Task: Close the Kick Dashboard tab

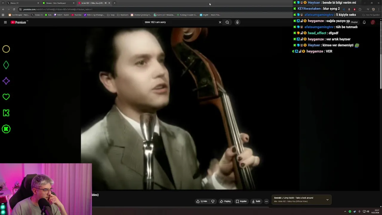Action: tap(74, 3)
